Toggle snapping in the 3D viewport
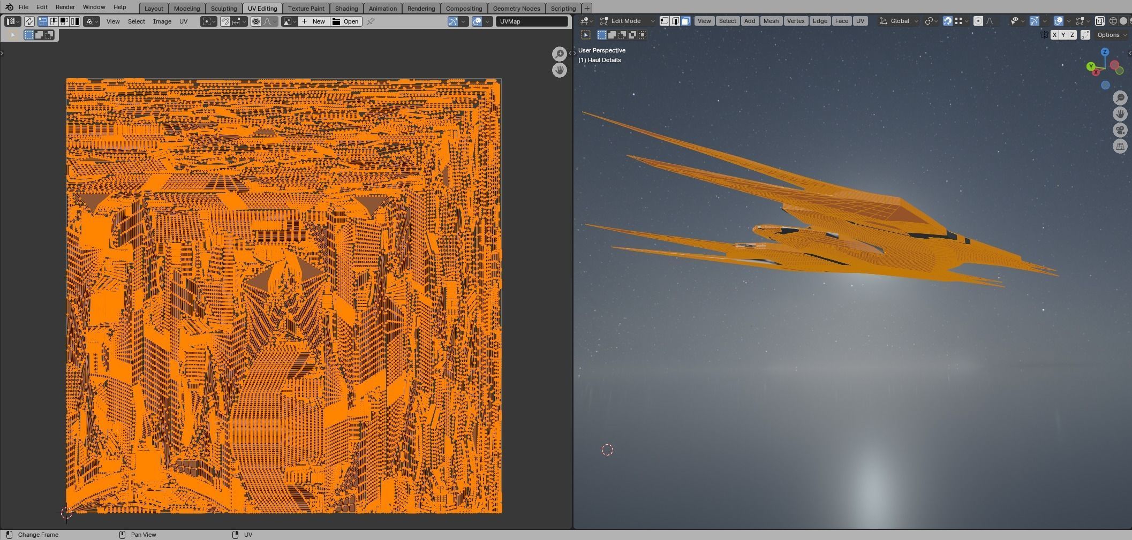The height and width of the screenshot is (540, 1132). click(x=947, y=21)
